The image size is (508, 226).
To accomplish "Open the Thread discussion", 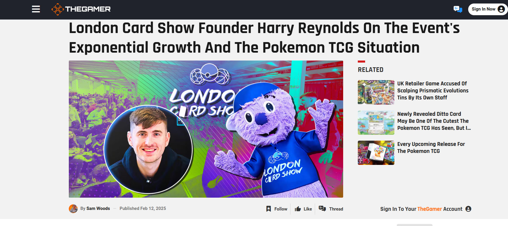I will pos(331,209).
